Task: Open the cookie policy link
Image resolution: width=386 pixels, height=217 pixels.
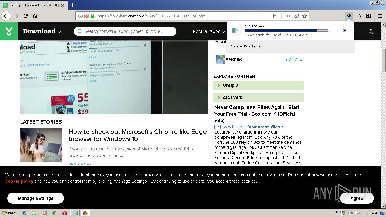Action: click(x=19, y=181)
